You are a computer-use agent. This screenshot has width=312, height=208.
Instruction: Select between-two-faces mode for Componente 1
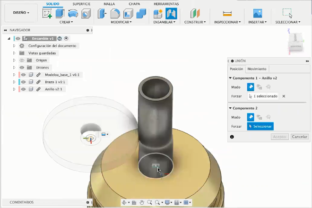259,87
